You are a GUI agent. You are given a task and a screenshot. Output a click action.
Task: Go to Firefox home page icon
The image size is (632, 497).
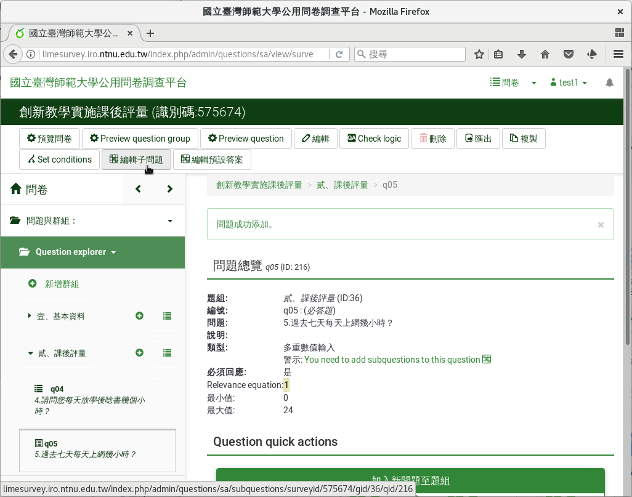545,54
